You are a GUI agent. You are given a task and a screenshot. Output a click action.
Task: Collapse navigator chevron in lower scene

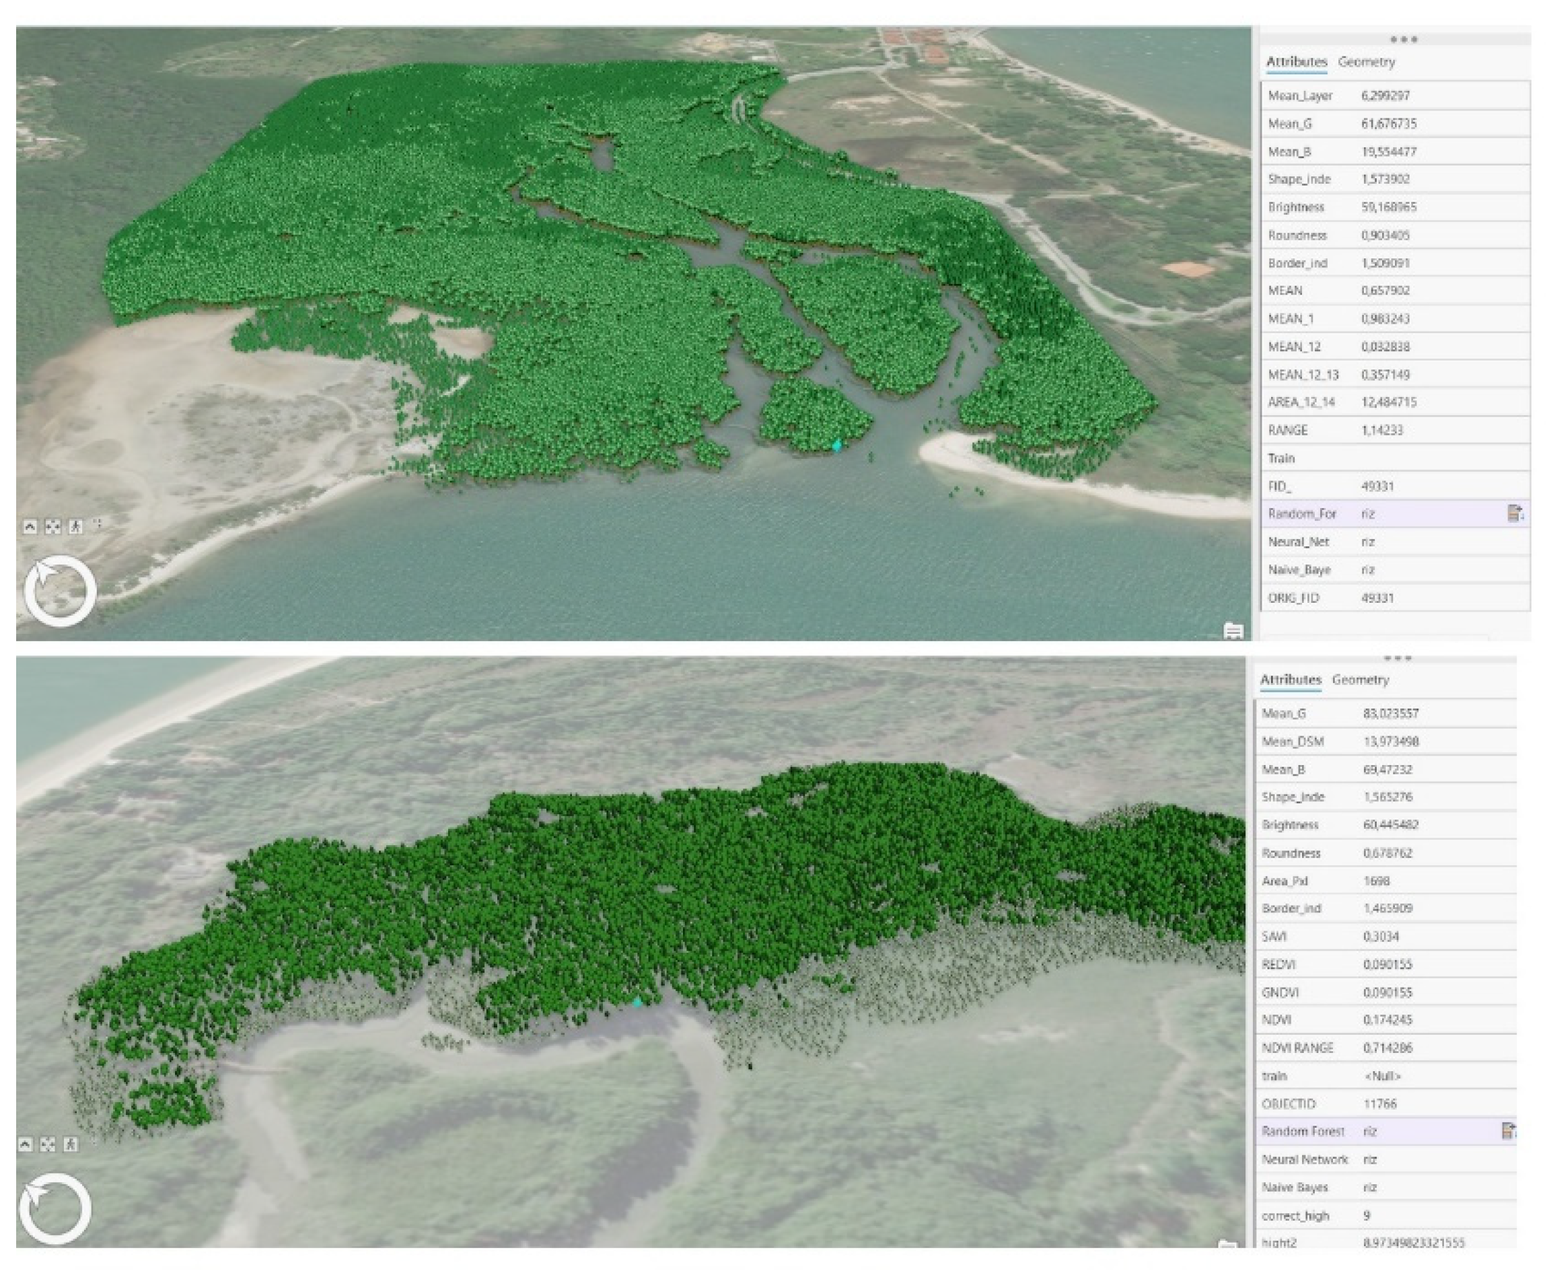point(25,1145)
